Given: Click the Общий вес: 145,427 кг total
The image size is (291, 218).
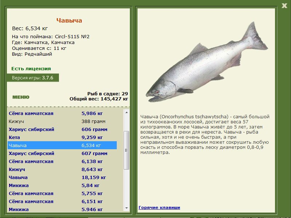Looking at the screenshot, I should click(x=99, y=99).
